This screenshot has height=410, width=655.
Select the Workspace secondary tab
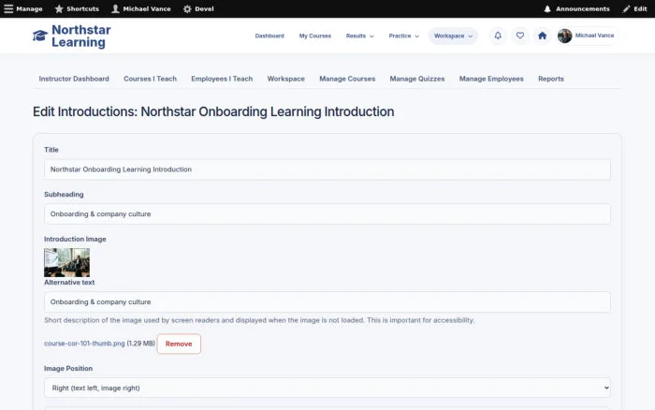285,79
